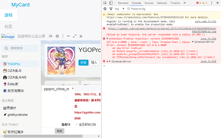This screenshot has height=138, width=221.
Task: Close the ygopro_china_n chat tab with its x
Action: pos(73,88)
